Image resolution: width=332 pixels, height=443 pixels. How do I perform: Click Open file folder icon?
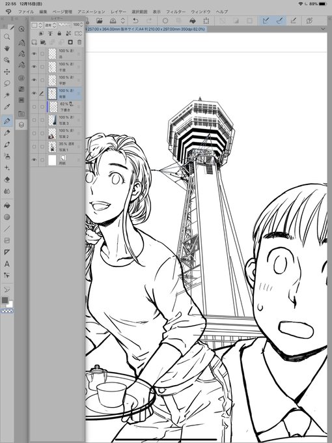(100, 21)
